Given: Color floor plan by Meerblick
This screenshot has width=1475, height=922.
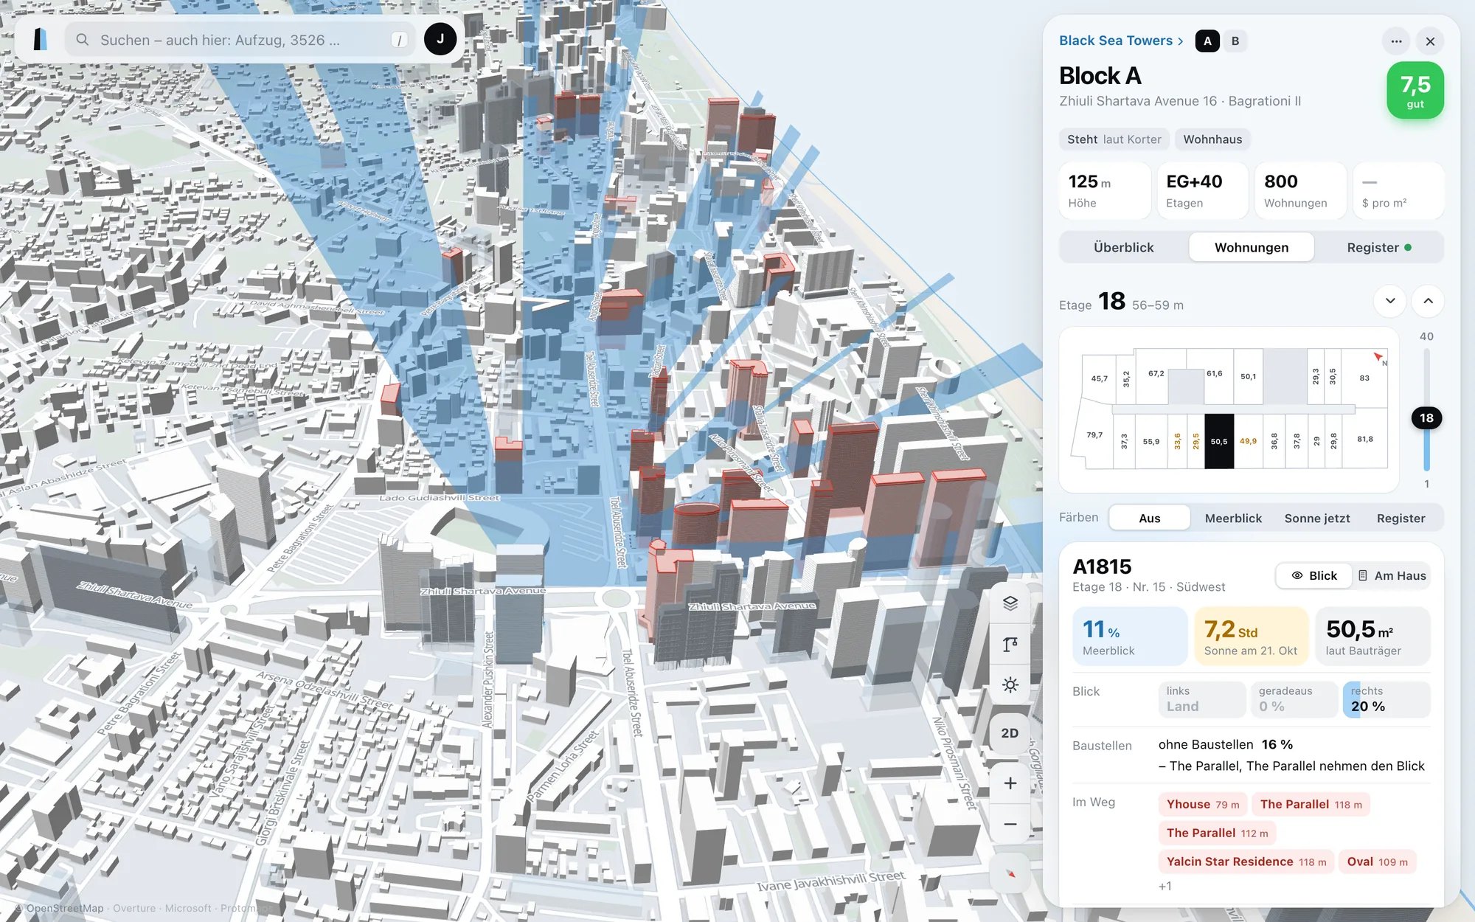Looking at the screenshot, I should 1233,518.
